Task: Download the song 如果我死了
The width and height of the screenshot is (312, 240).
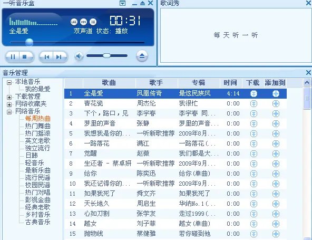Action: 253,194
